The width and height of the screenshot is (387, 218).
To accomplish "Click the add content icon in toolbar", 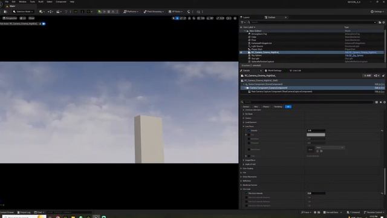I will [x=42, y=12].
